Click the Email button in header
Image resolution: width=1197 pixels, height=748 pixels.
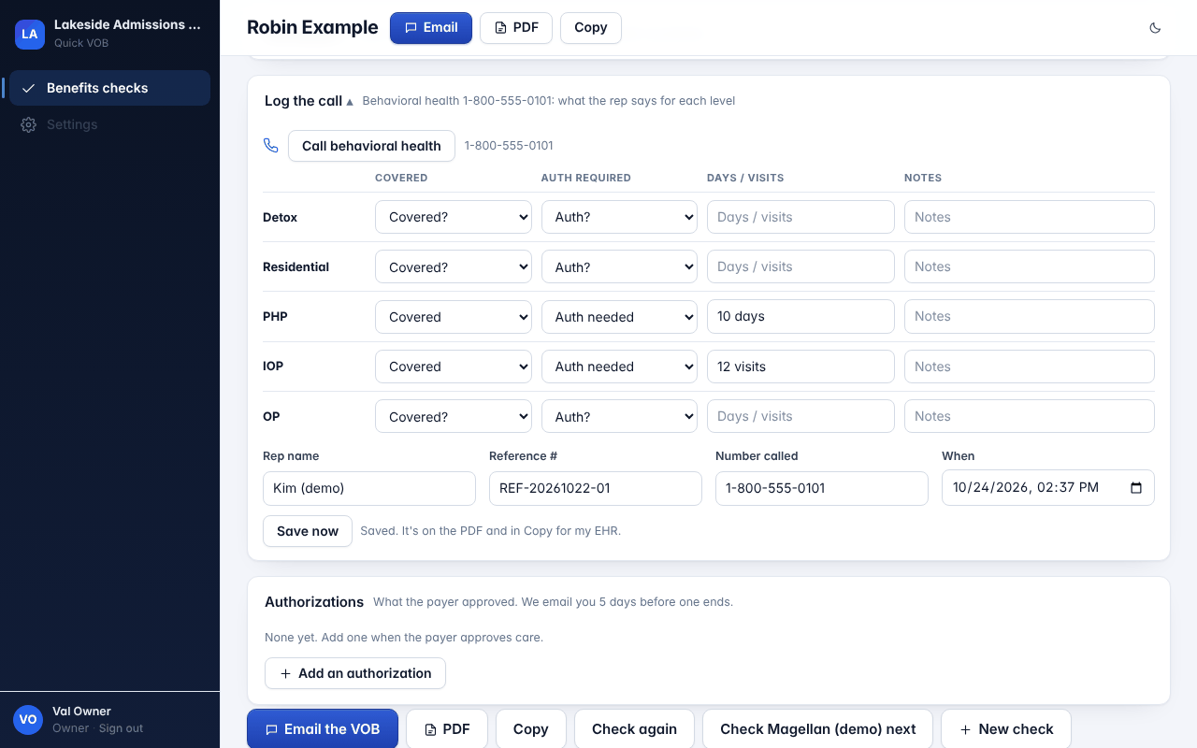click(x=431, y=28)
